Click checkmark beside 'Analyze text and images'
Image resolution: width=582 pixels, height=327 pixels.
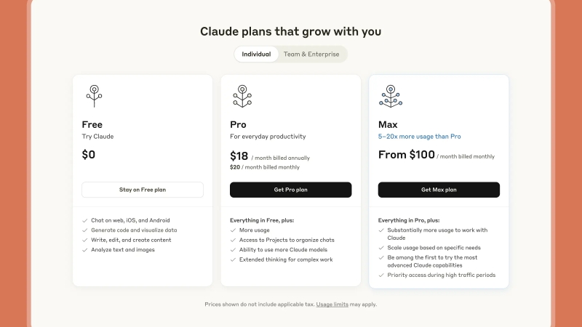click(x=85, y=250)
